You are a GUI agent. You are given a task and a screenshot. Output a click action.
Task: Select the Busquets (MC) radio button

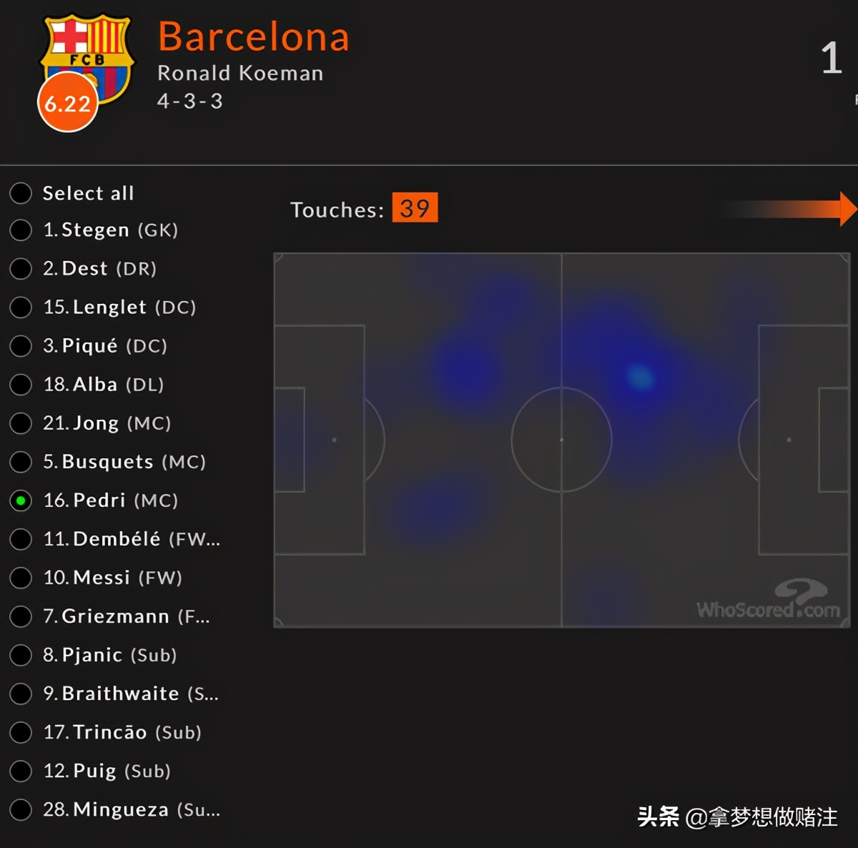[21, 462]
